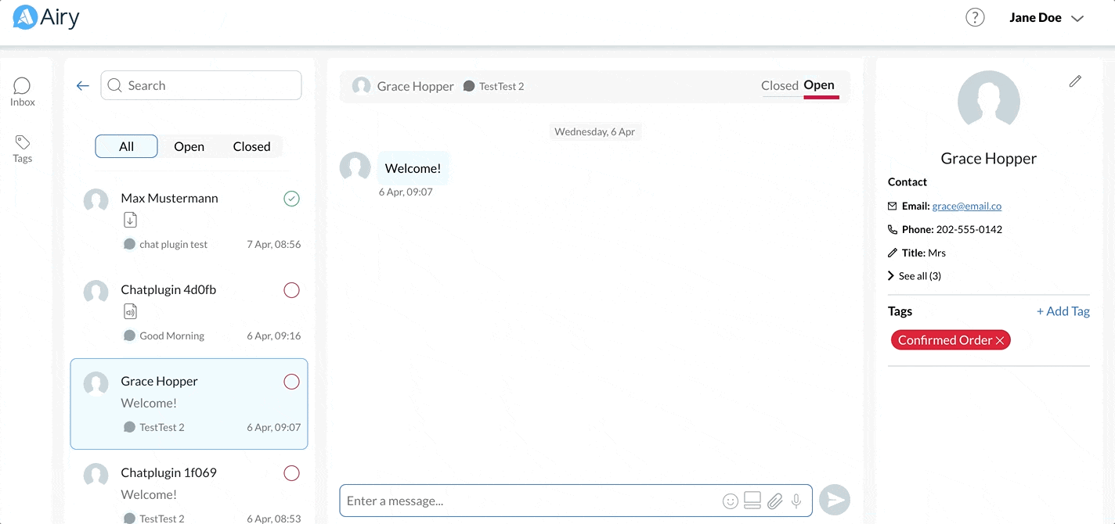Click the Enter a message input field

tap(529, 501)
